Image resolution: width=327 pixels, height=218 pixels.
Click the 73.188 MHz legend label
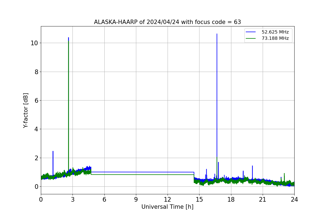tap(275, 38)
